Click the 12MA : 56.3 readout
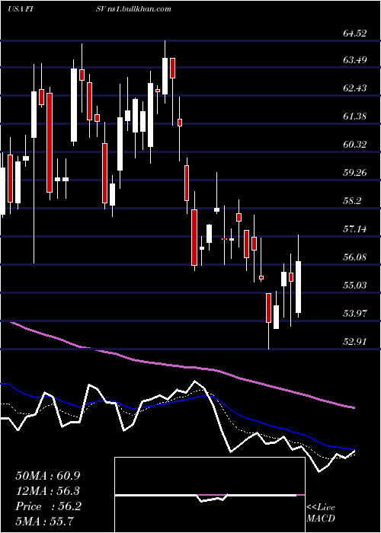Viewport: 381px width, 533px height. click(x=48, y=491)
